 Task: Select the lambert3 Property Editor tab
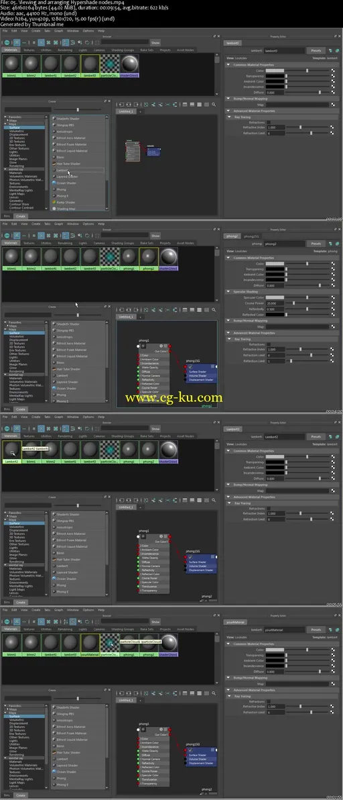[232, 44]
